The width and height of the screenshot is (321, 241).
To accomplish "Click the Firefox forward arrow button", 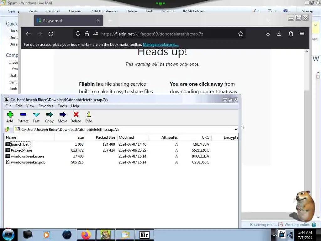I will point(39,34).
